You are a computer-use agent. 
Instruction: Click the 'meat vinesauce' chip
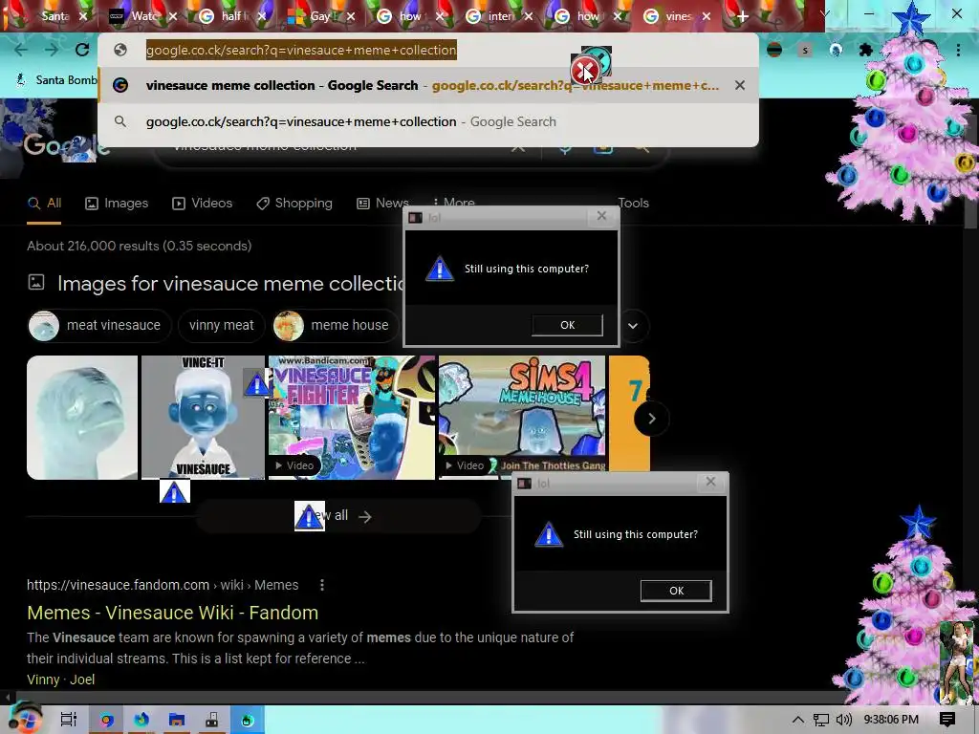coord(99,325)
